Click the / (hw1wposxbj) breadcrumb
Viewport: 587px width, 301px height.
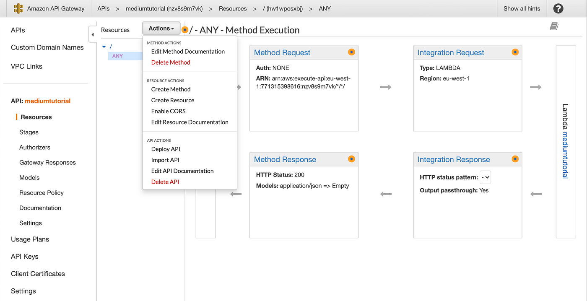(x=282, y=8)
